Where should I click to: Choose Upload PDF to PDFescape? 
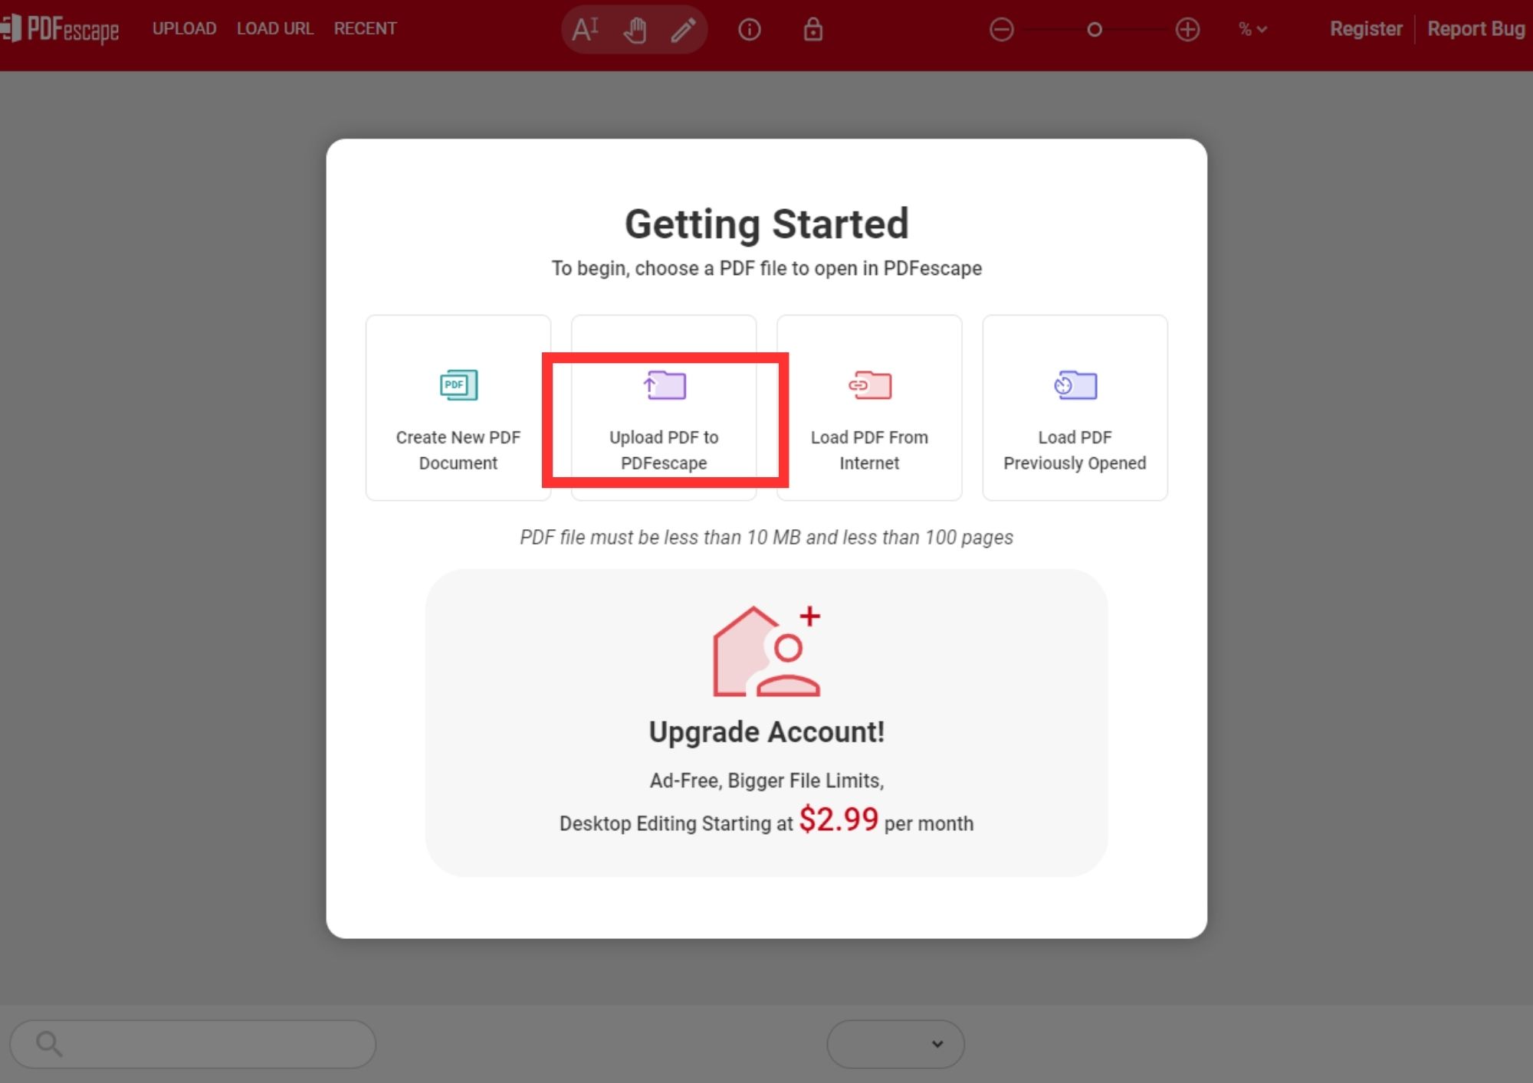pos(664,407)
